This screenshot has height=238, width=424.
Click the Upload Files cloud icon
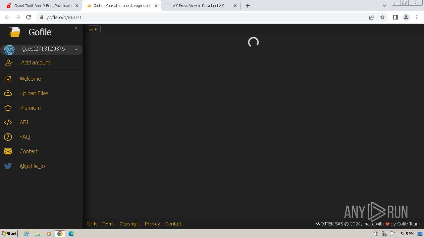click(x=8, y=93)
